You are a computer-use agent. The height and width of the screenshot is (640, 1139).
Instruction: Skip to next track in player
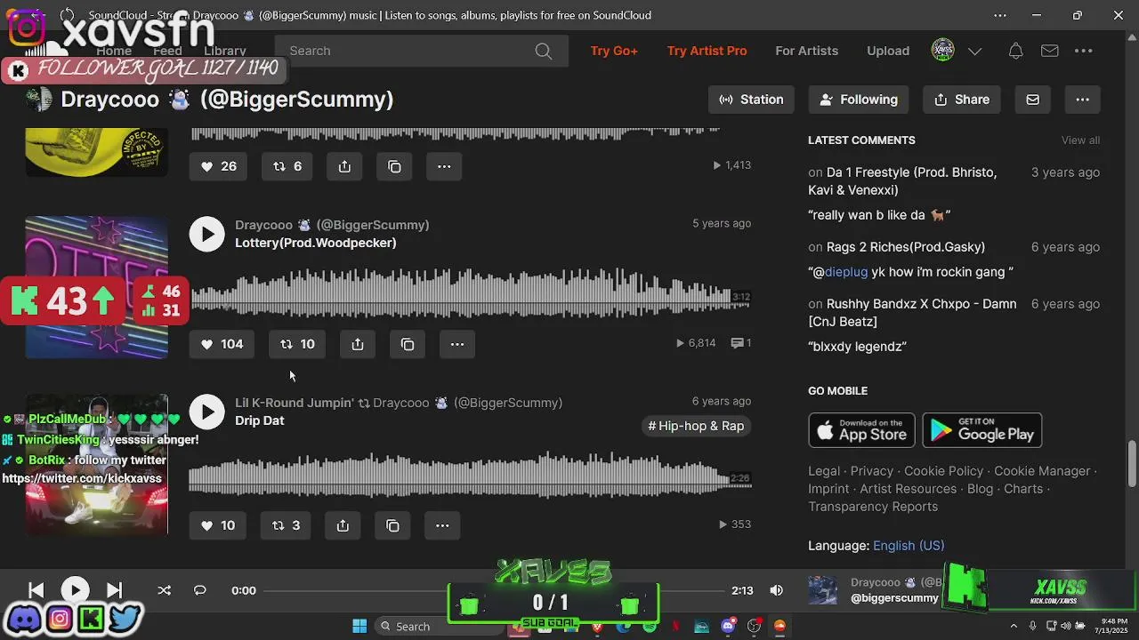114,590
